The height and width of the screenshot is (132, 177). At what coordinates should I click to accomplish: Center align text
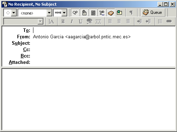(x=119, y=21)
